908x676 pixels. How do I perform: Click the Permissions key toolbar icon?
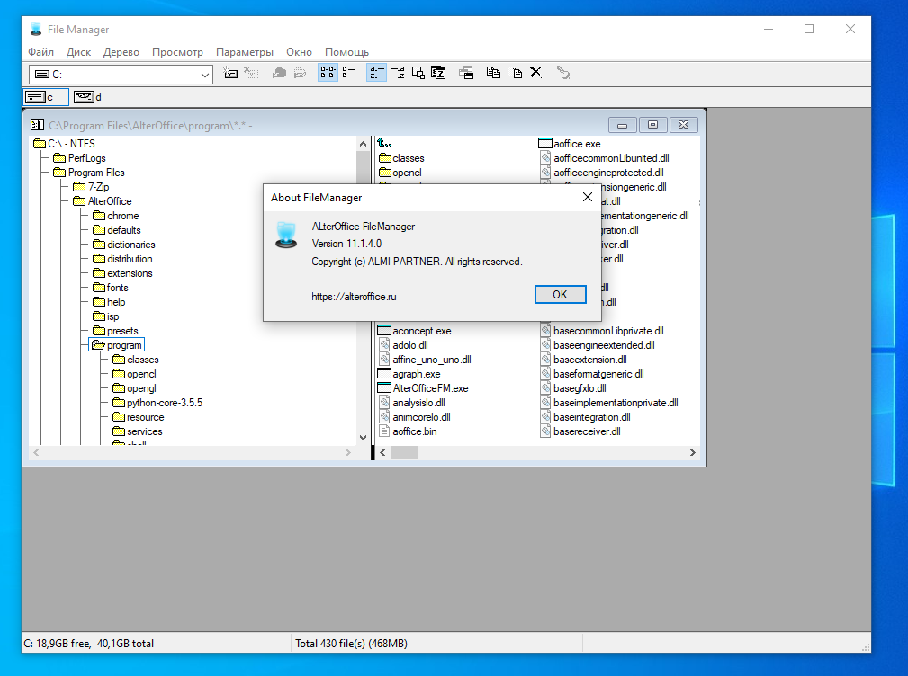pos(562,73)
